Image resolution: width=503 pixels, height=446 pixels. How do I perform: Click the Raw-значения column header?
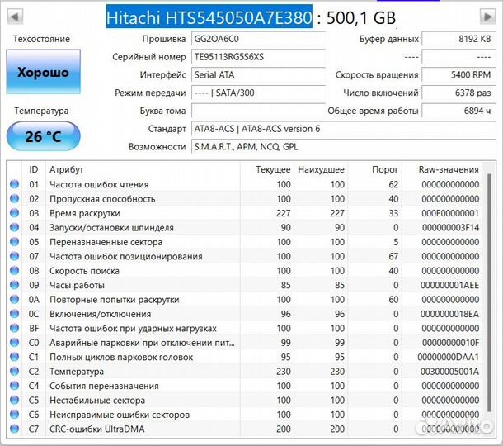click(449, 169)
